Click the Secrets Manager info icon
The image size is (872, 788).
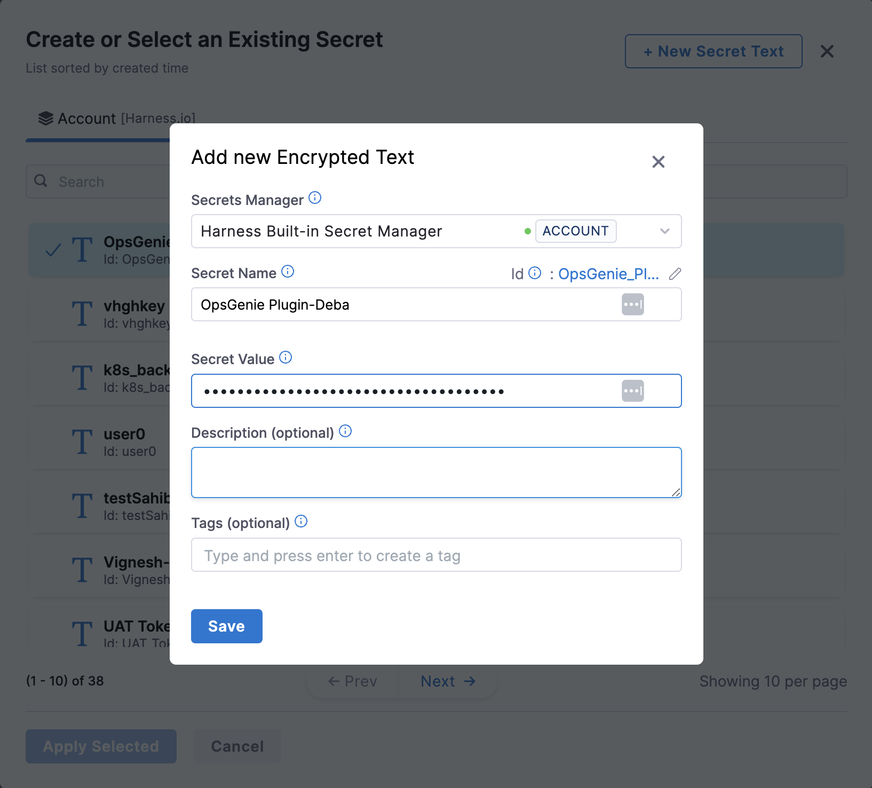(x=315, y=198)
